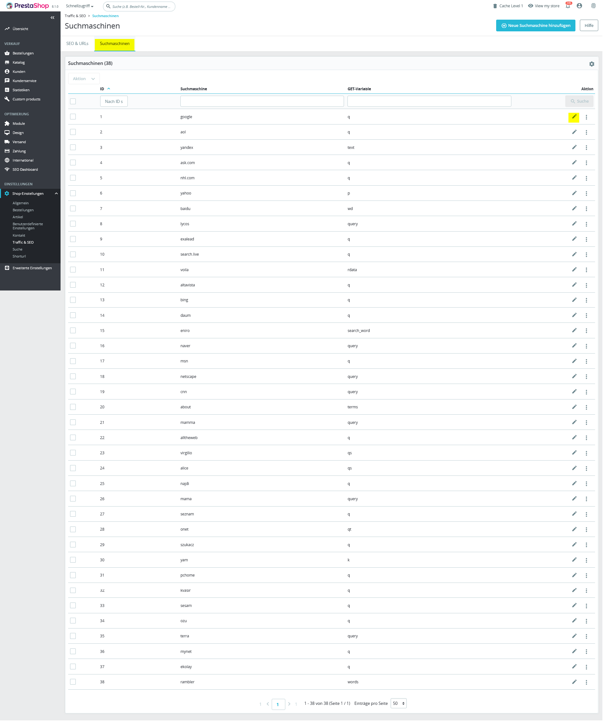Viewport: 603px width, 721px height.
Task: Switch to the SEO & URLs tab
Action: (x=77, y=44)
